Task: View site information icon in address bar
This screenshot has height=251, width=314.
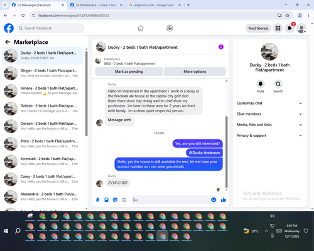Action: tap(33, 16)
